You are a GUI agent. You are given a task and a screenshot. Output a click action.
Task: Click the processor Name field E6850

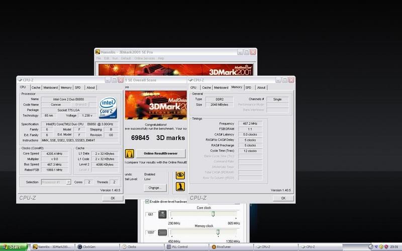pos(69,99)
